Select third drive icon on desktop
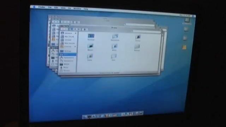This screenshot has height=127, width=226. coord(185,38)
